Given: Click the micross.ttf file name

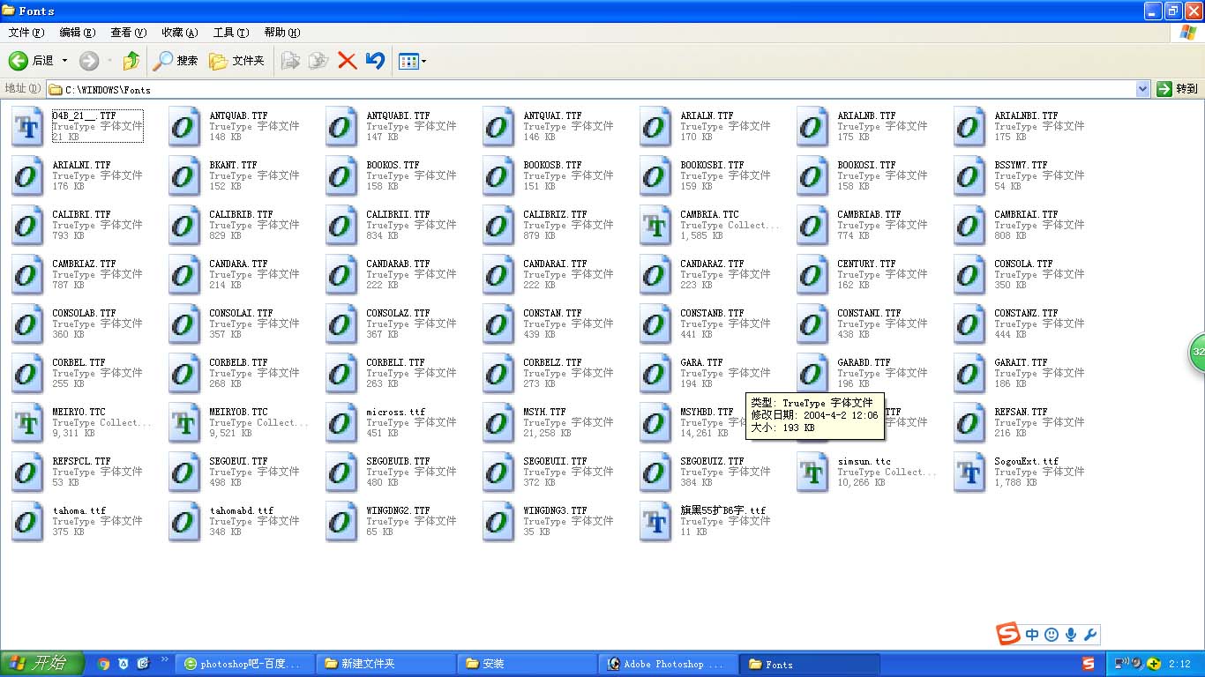Looking at the screenshot, I should (x=396, y=412).
